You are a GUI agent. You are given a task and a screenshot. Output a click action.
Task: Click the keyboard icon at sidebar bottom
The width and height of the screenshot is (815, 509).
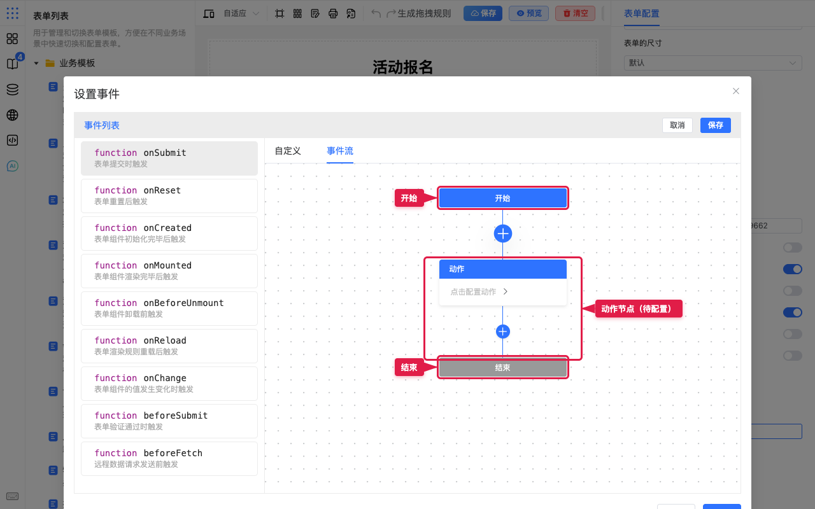[x=12, y=496]
